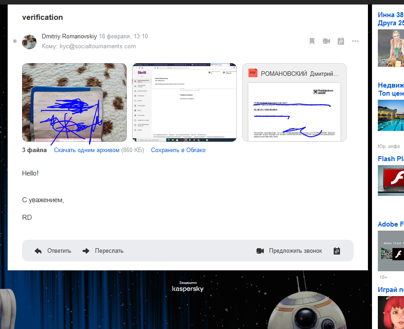The image size is (404, 329).
Task: Open the three-dots more actions menu
Action: (x=355, y=41)
